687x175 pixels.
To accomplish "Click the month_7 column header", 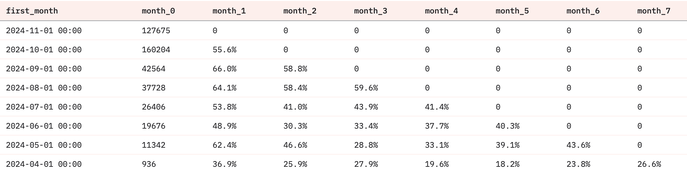I will (x=653, y=11).
